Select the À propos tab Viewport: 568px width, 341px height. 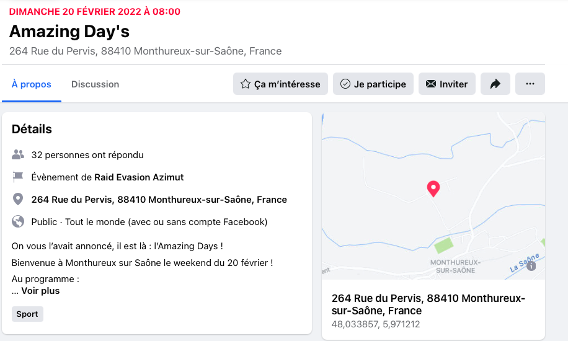click(x=31, y=84)
